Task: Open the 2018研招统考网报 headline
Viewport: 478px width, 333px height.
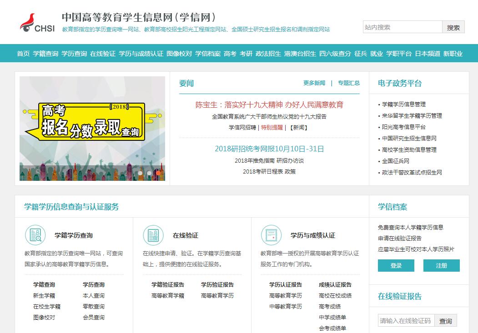Action: tap(270, 149)
